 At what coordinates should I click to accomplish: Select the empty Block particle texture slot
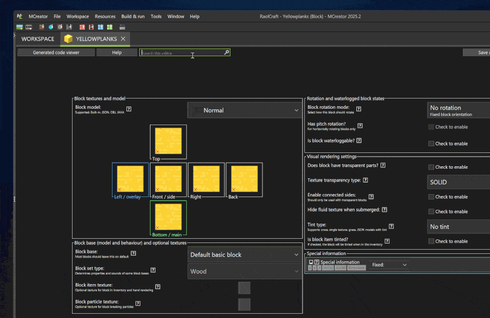click(x=244, y=305)
